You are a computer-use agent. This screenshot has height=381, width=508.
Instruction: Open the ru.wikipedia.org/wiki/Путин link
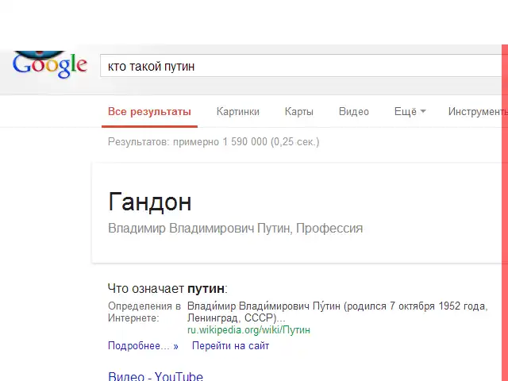coord(248,330)
